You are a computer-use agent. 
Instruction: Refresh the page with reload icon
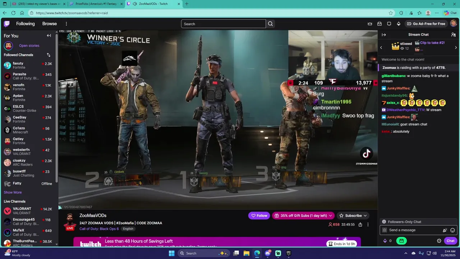[x=13, y=13]
